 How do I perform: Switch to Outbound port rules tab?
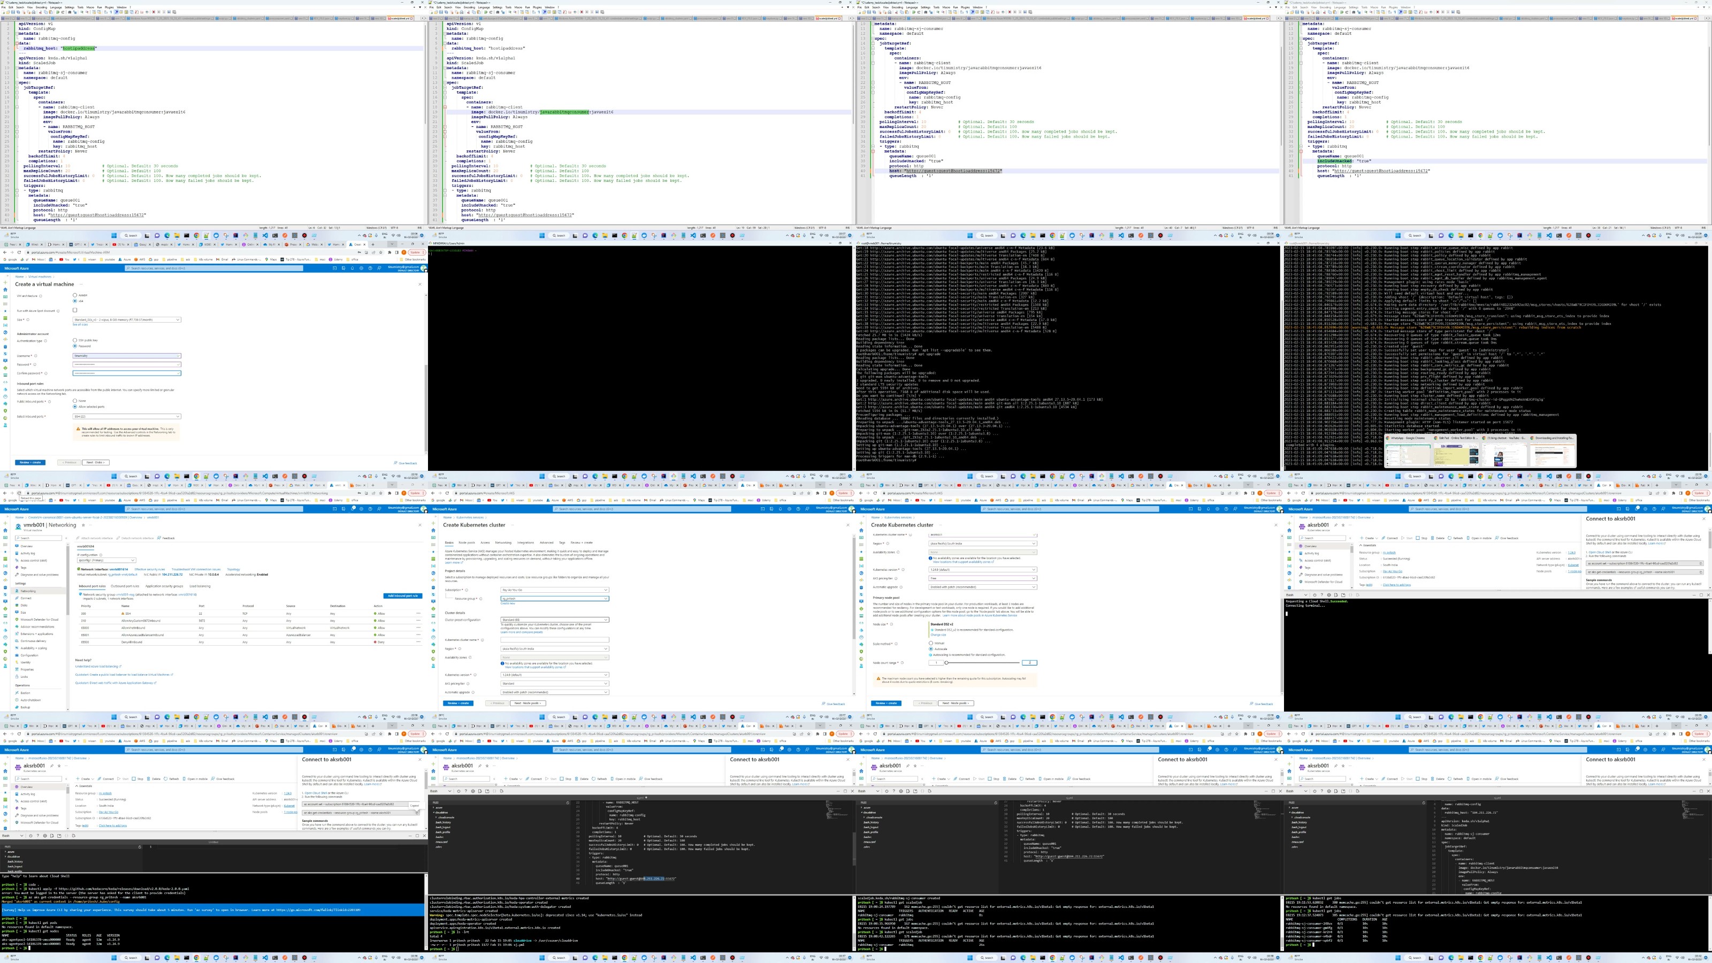[x=125, y=586]
